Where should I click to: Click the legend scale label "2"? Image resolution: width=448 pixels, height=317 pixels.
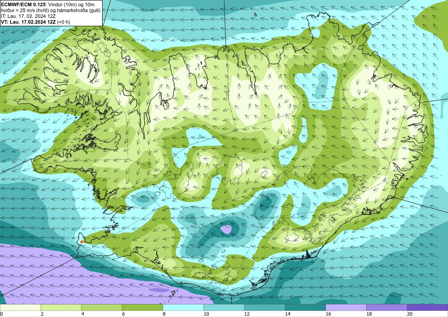42,314
